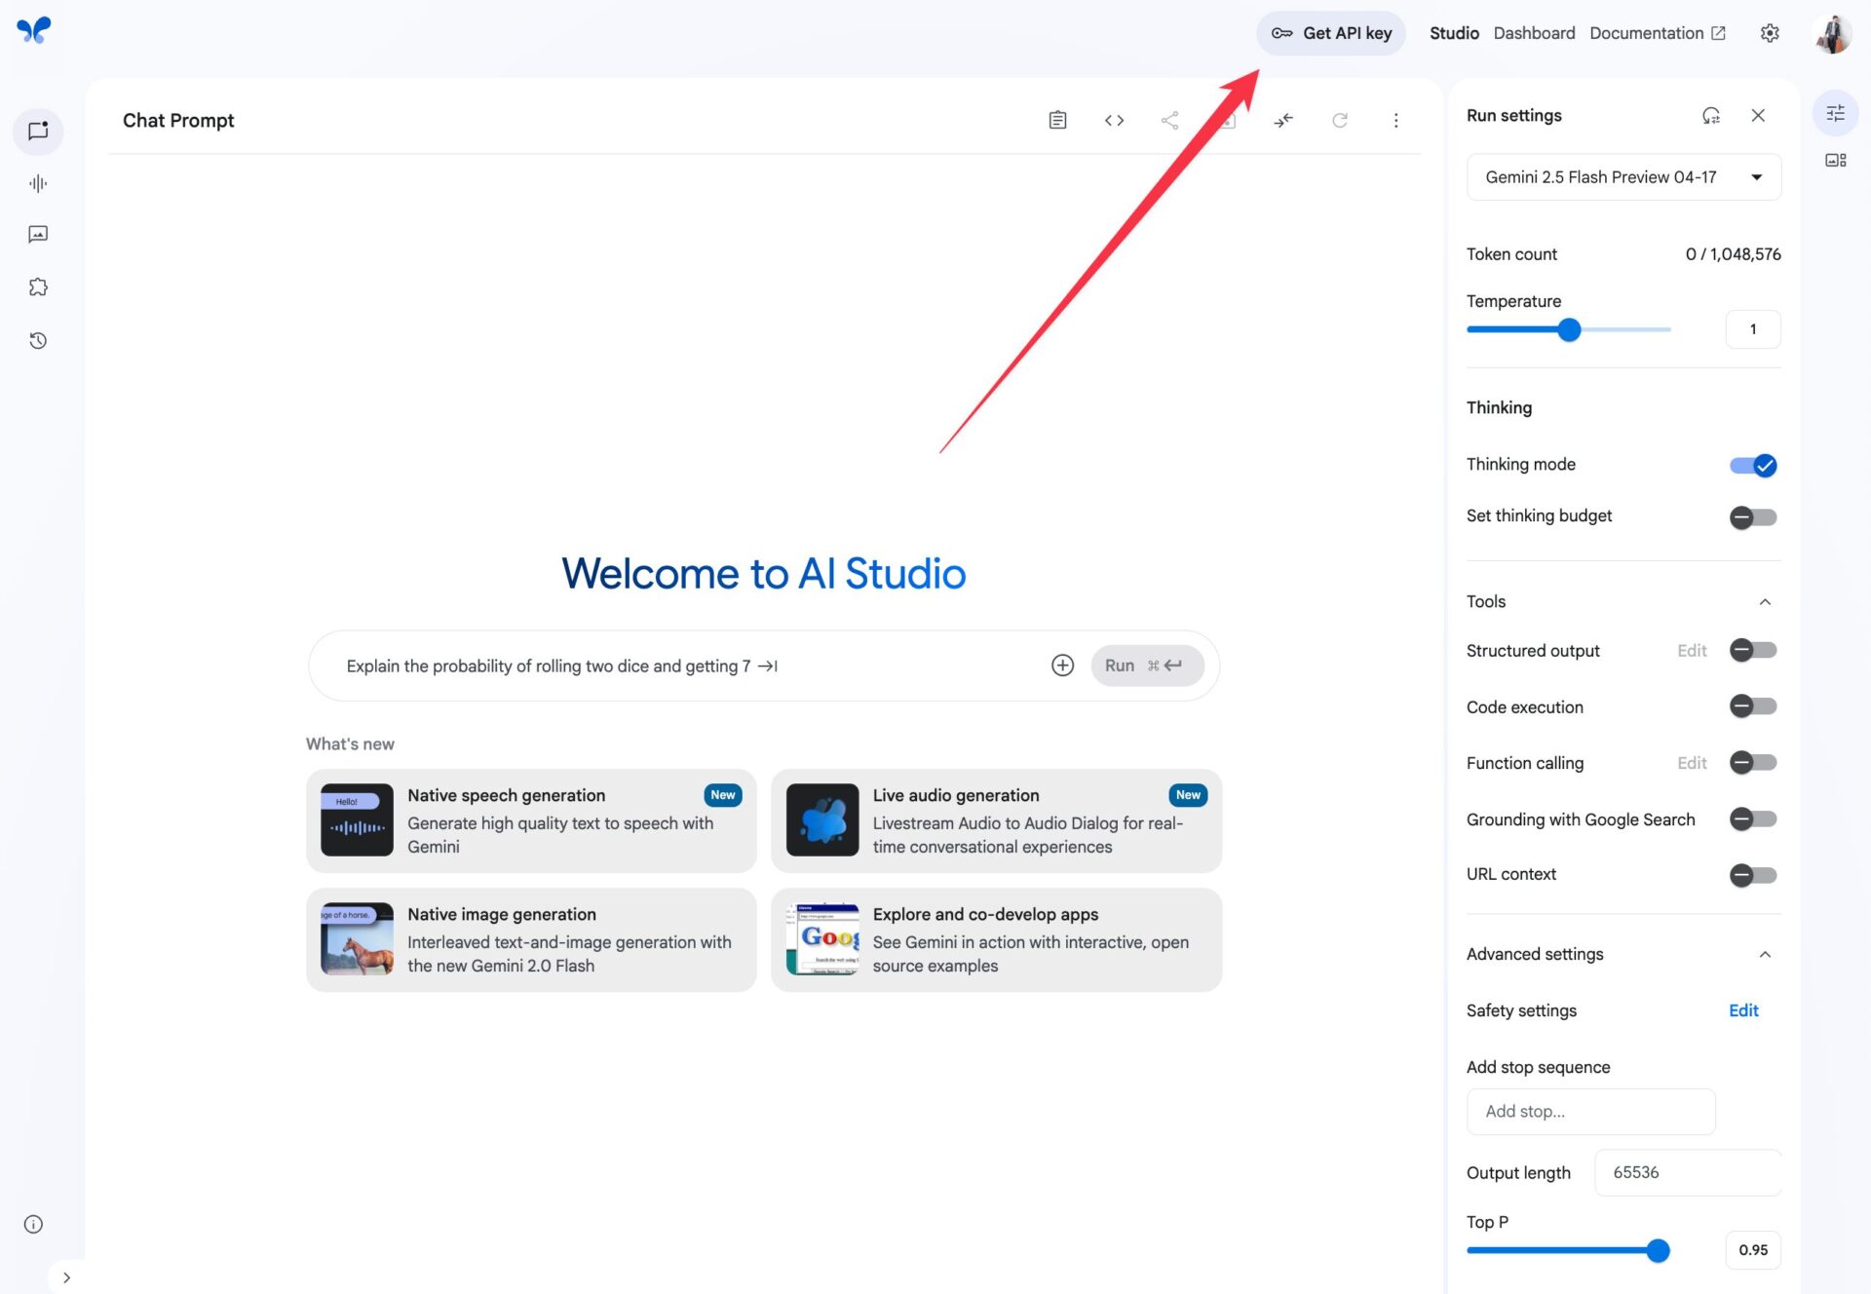The width and height of the screenshot is (1871, 1294).
Task: Click the Get API key button
Action: (x=1331, y=33)
